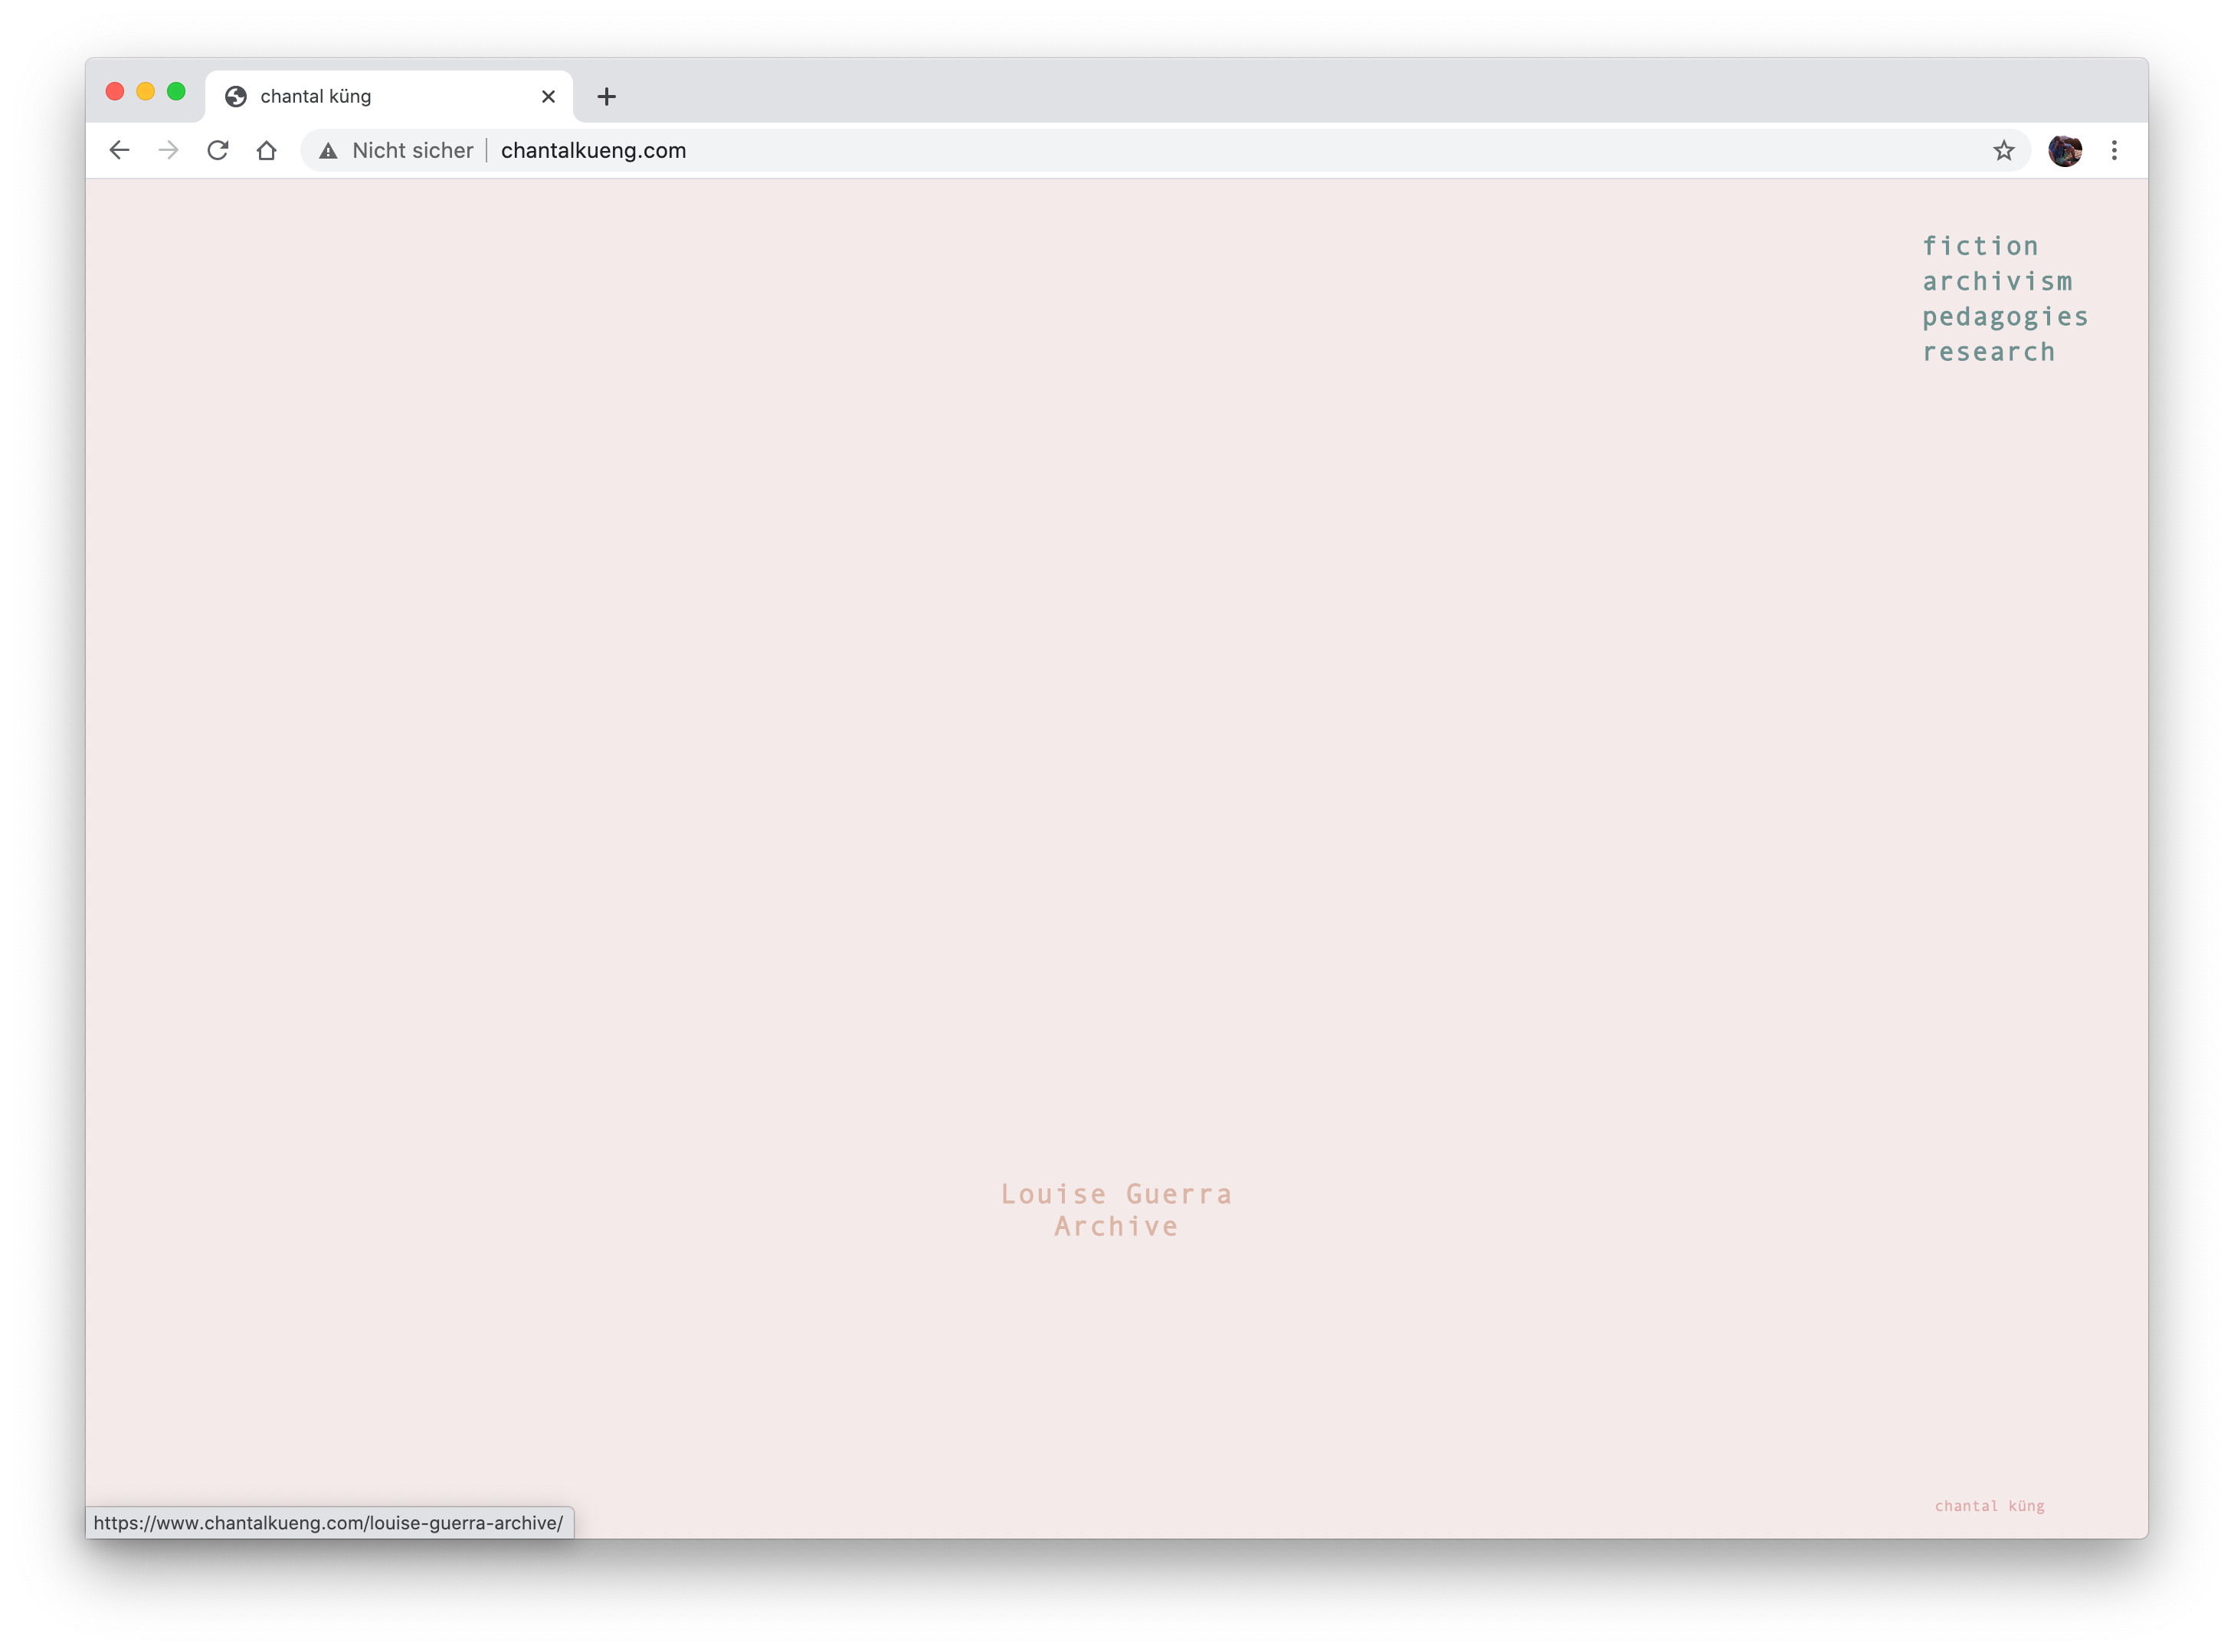Open the 'Louise Guerra Archive' link
This screenshot has width=2234, height=1652.
[1116, 1210]
